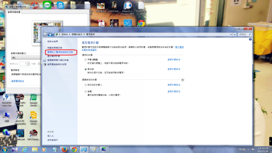Open the GPUTweak desktop shortcut at bottom
The height and width of the screenshot is (153, 272).
(34, 135)
